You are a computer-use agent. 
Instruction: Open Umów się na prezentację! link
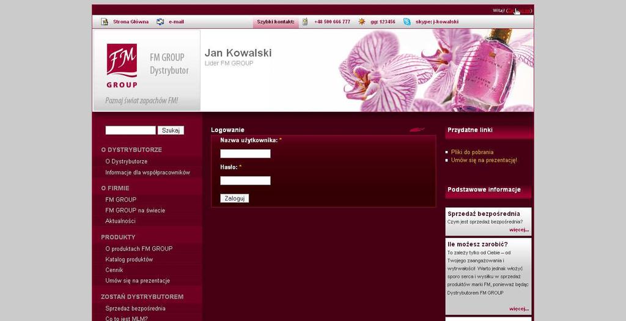click(484, 160)
